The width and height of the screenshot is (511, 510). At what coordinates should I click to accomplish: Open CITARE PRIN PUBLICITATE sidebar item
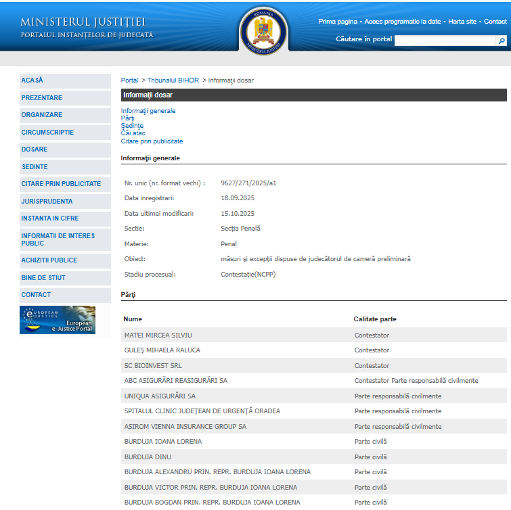point(61,184)
